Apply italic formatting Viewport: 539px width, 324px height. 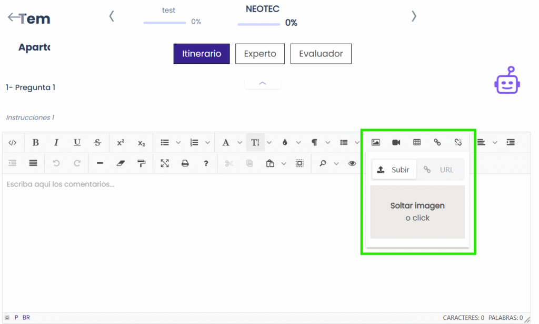(x=56, y=142)
